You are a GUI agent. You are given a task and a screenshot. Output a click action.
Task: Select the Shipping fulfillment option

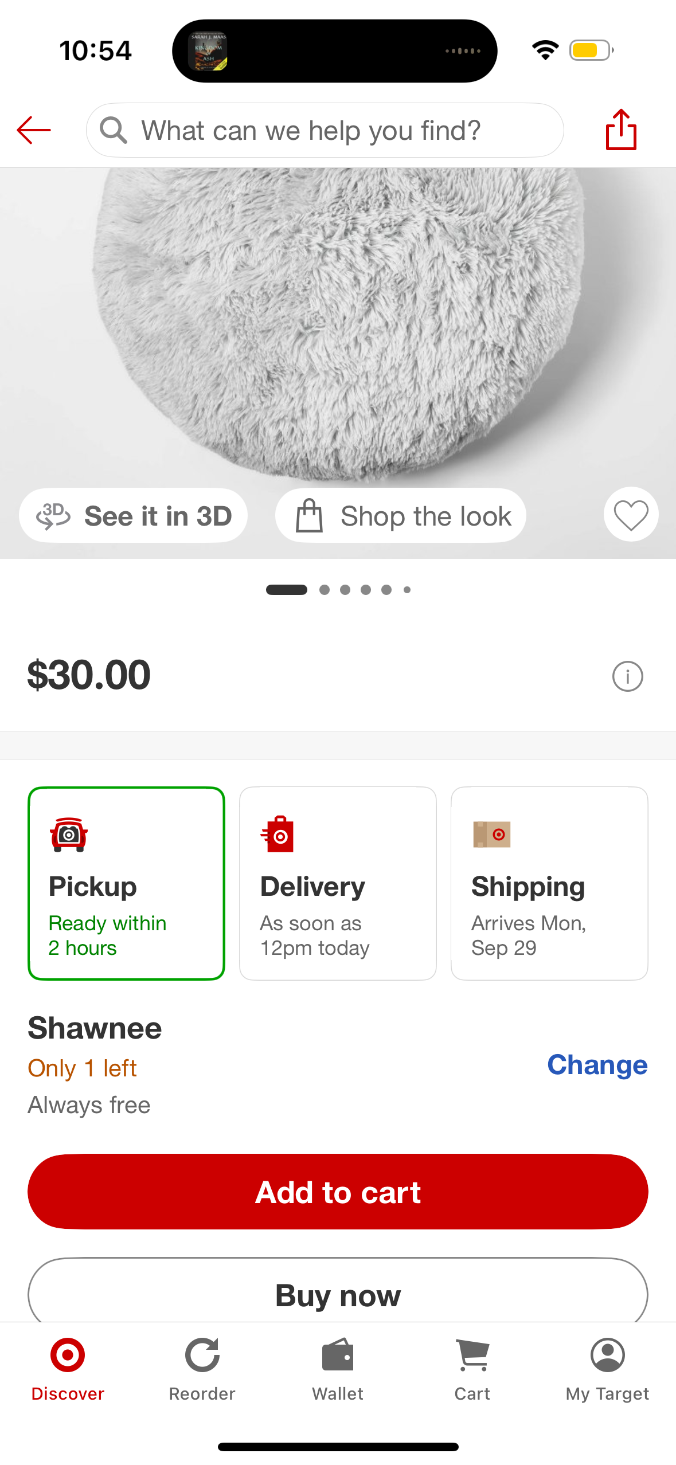tap(549, 883)
